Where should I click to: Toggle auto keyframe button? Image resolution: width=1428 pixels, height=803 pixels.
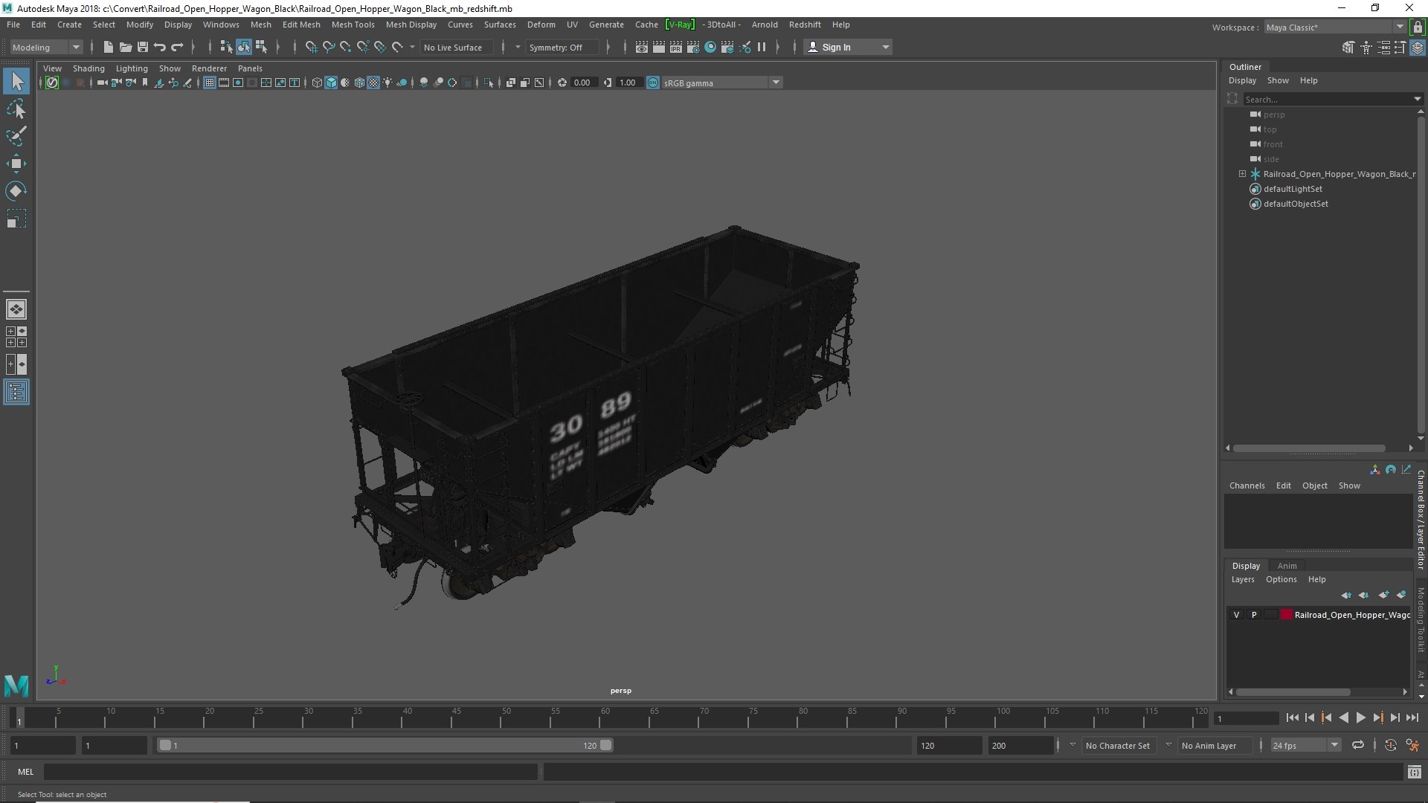click(x=1390, y=745)
